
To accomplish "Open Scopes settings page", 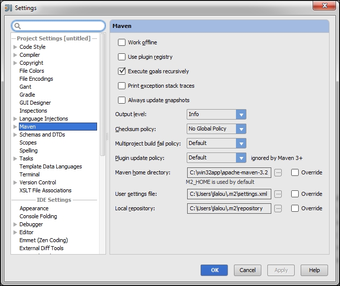I will pos(28,143).
